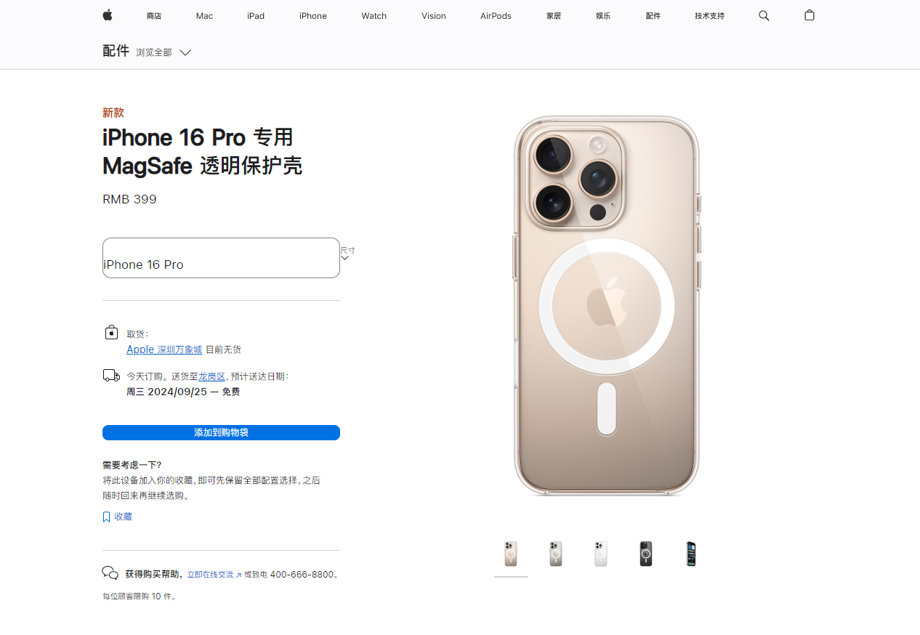Click the pickup bag icon beside 取货
This screenshot has width=920, height=635.
[111, 332]
